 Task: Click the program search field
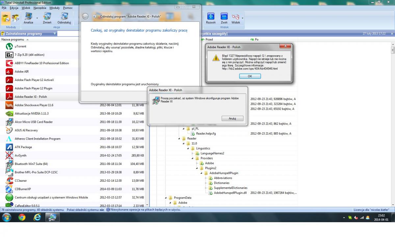[68, 34]
